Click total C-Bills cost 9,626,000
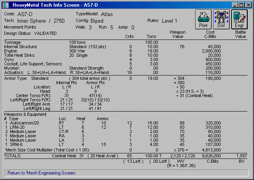This screenshot has width=254, height=180. 211,156
